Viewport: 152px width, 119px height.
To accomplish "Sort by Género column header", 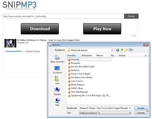I will point(125,55).
